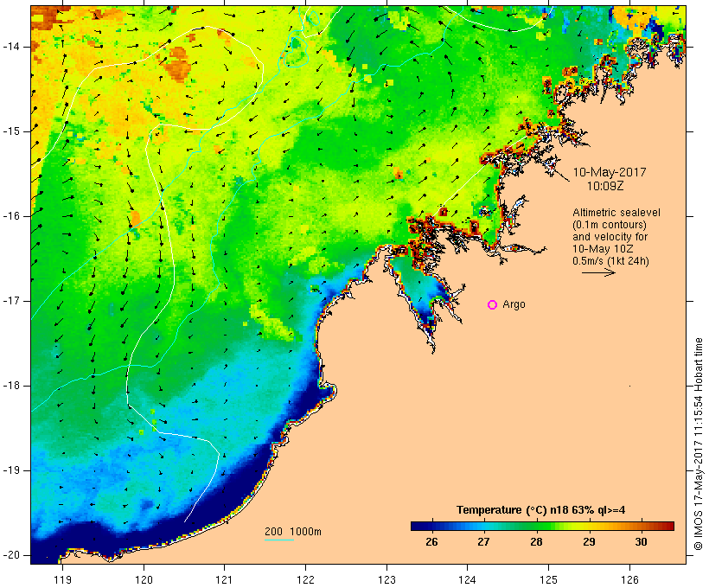Click colorbar tick label '30'
This screenshot has height=588, width=709.
point(642,542)
